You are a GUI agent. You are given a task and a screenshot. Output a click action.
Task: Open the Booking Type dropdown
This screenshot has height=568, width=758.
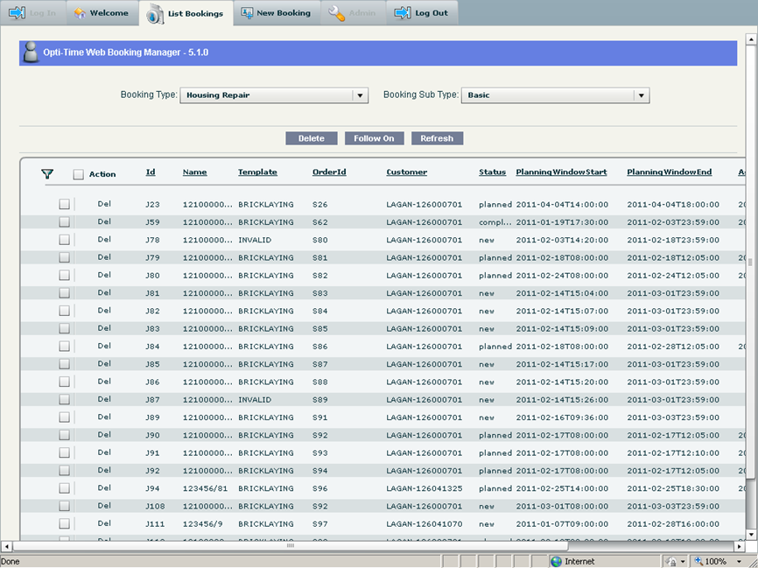click(x=360, y=95)
